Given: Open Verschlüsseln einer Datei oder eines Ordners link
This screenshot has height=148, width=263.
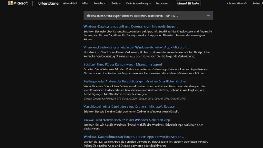Looking at the screenshot, I should [129, 107].
